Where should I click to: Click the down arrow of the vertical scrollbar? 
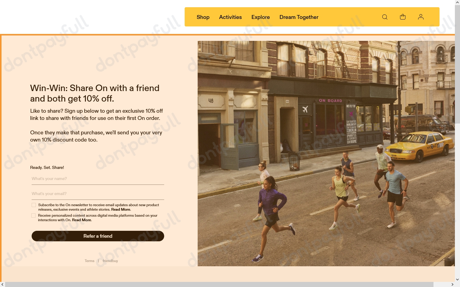coord(458,279)
